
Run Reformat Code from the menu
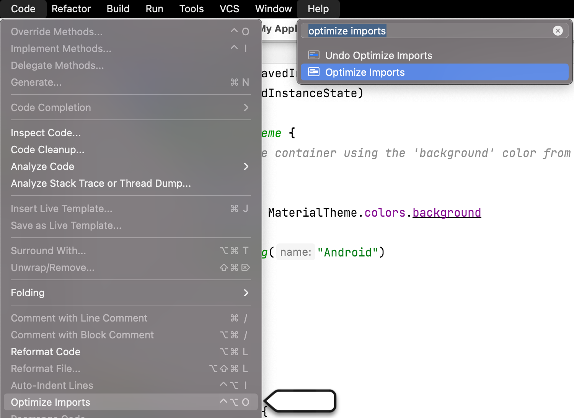coord(46,352)
